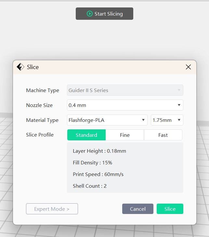The image size is (209, 237).
Task: Open the Flashforge-PLA material dropdown
Action: pos(107,120)
